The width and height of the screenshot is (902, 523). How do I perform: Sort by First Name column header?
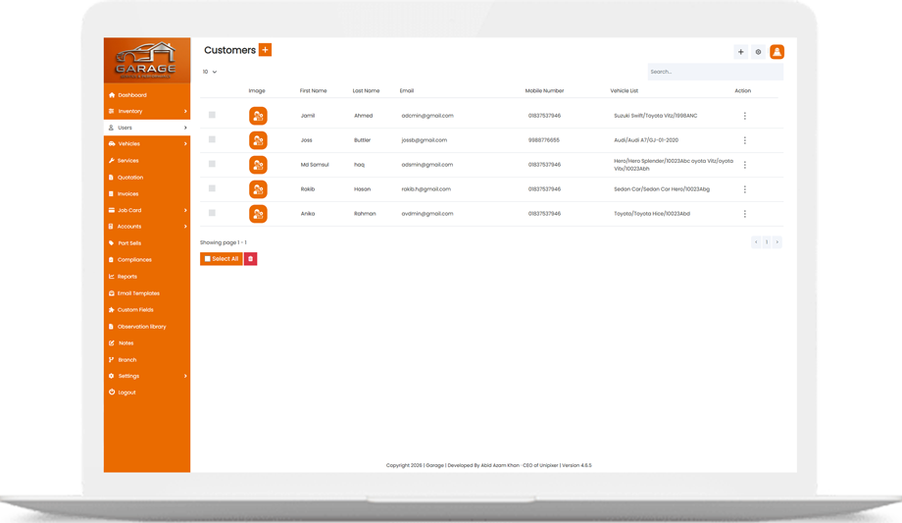[313, 91]
